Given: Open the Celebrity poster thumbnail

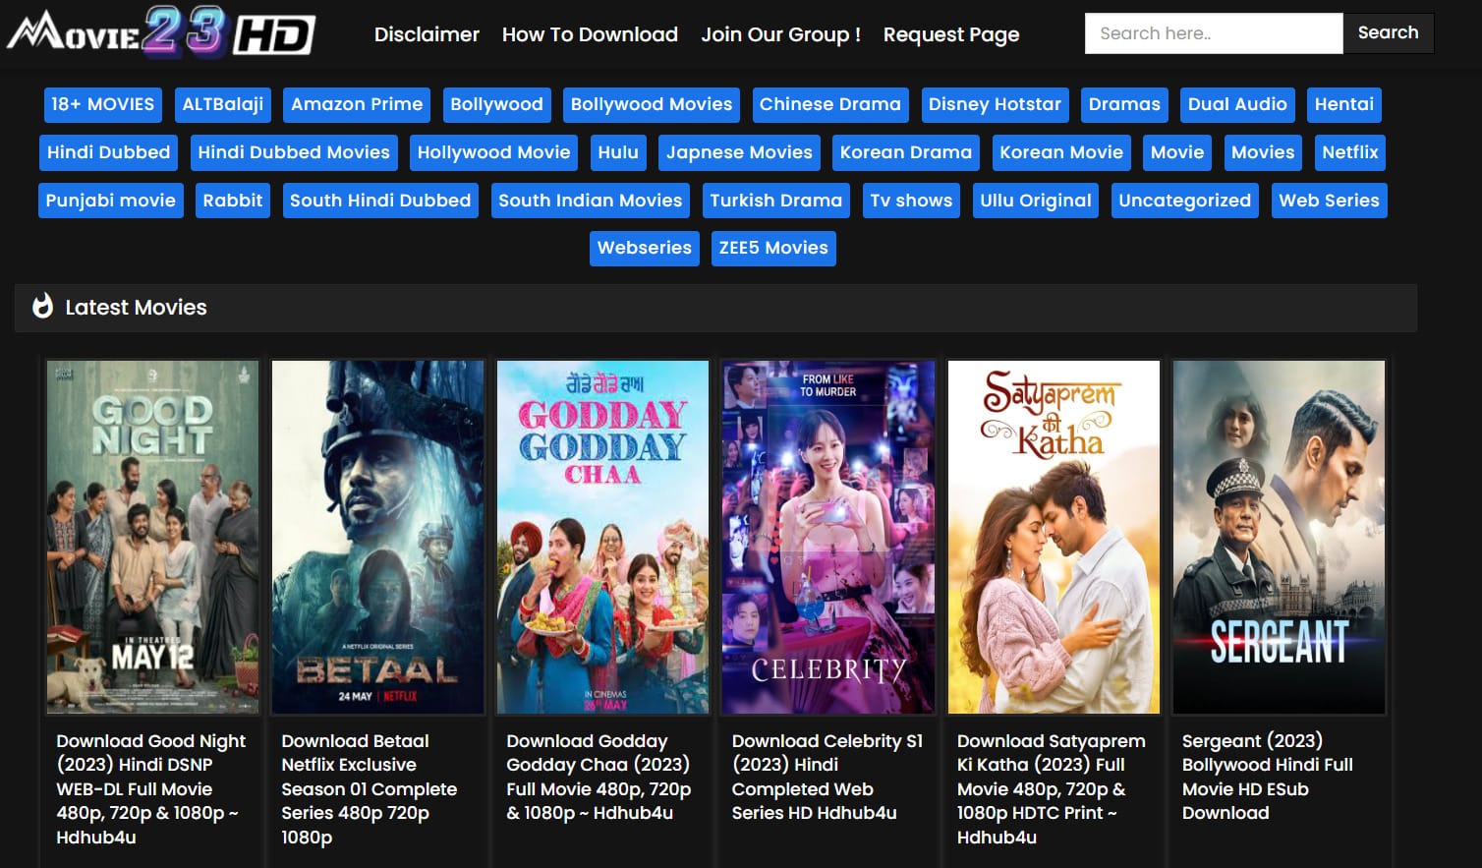Looking at the screenshot, I should pyautogui.click(x=828, y=537).
